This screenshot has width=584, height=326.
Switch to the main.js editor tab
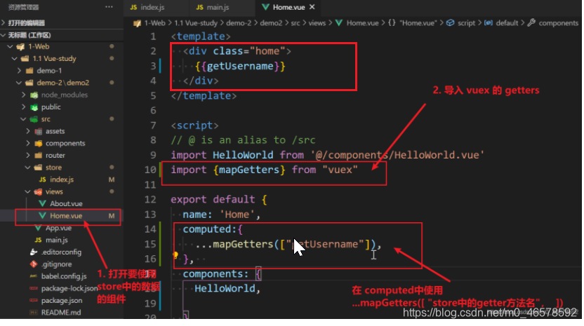coord(213,7)
